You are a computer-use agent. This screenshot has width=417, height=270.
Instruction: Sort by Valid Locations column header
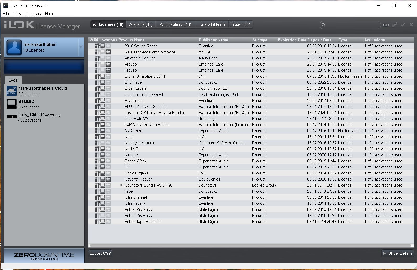click(x=103, y=40)
